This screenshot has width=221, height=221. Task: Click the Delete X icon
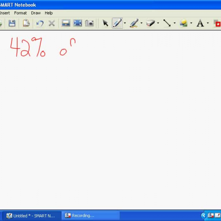(x=52, y=23)
